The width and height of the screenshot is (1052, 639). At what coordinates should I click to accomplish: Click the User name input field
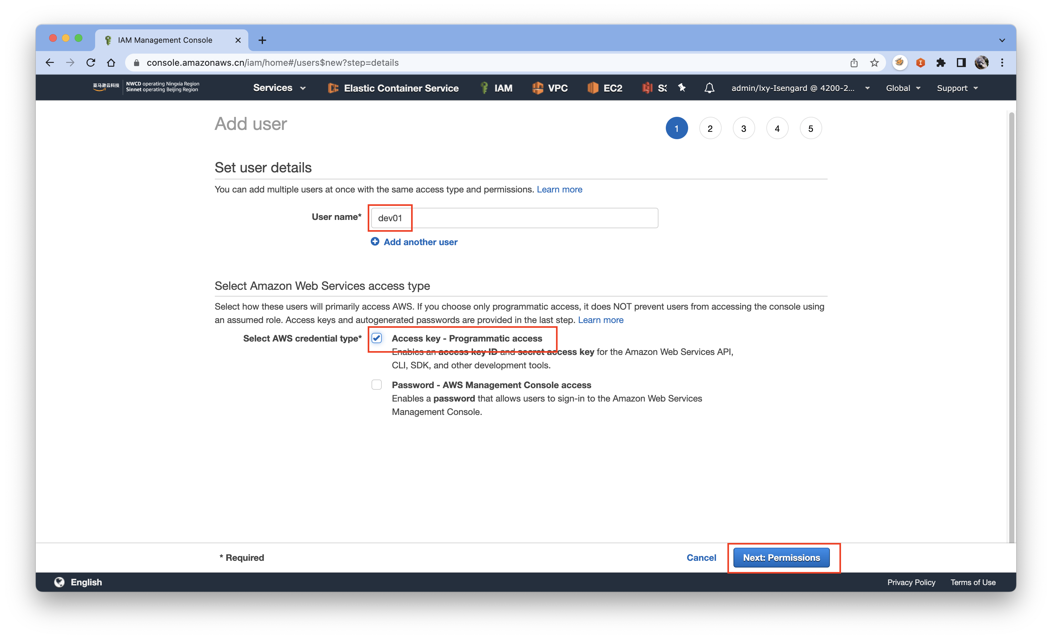pyautogui.click(x=514, y=218)
